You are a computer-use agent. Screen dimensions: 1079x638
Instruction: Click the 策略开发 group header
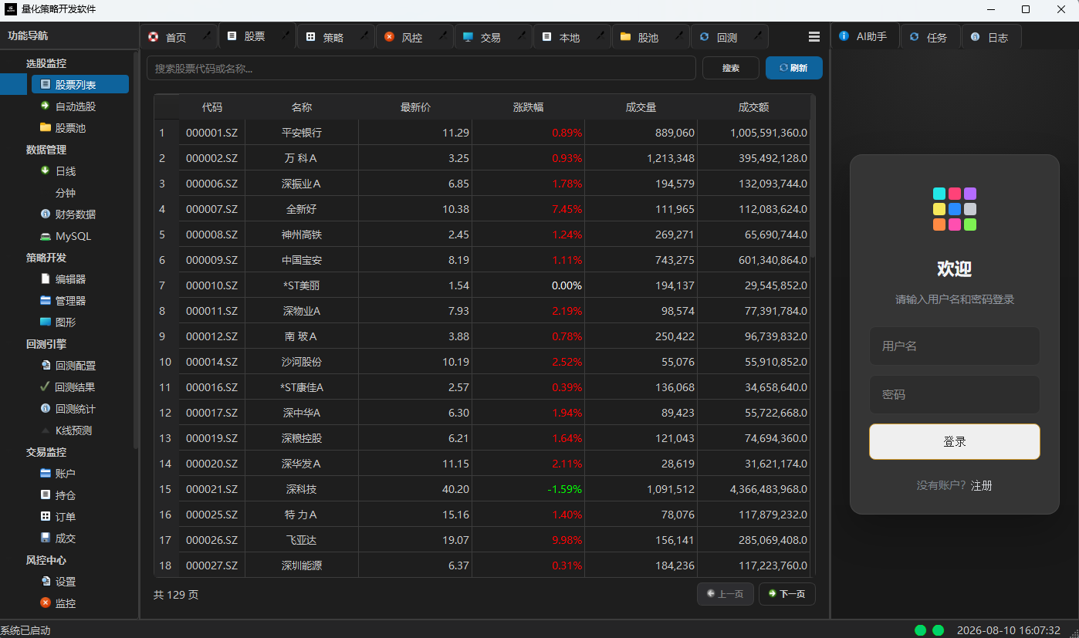tap(46, 258)
